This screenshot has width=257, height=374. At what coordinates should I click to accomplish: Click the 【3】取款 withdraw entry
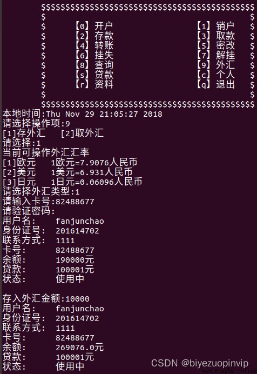215,36
